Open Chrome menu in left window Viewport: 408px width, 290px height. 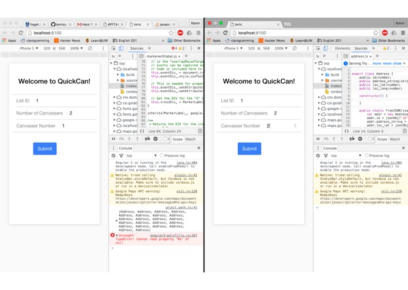click(x=198, y=33)
